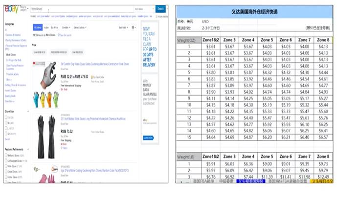
Task: Focus the eBay search input field
Action: (82, 9)
